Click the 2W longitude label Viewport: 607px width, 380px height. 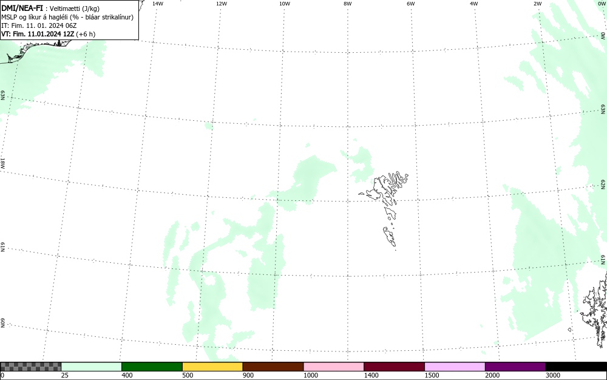(537, 4)
